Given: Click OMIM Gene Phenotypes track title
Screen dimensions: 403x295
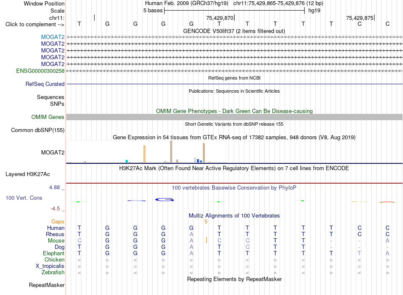Looking at the screenshot, I should pos(235,111).
